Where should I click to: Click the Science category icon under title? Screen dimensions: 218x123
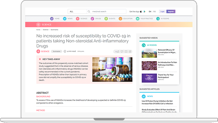pyautogui.click(x=38, y=51)
